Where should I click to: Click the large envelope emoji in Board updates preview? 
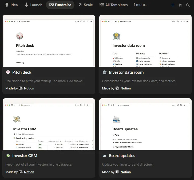116,120
